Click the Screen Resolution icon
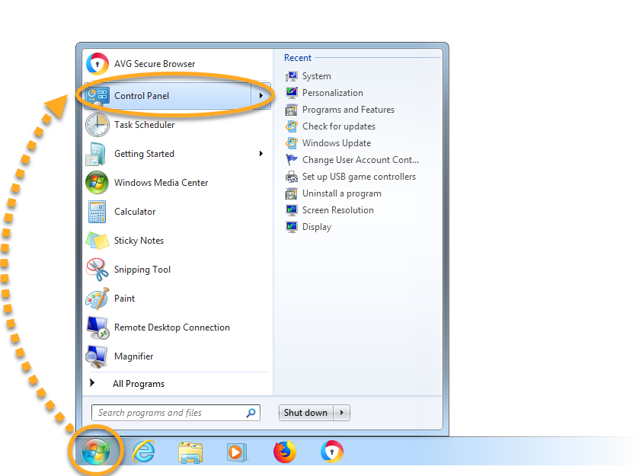The image size is (639, 476). pyautogui.click(x=292, y=210)
